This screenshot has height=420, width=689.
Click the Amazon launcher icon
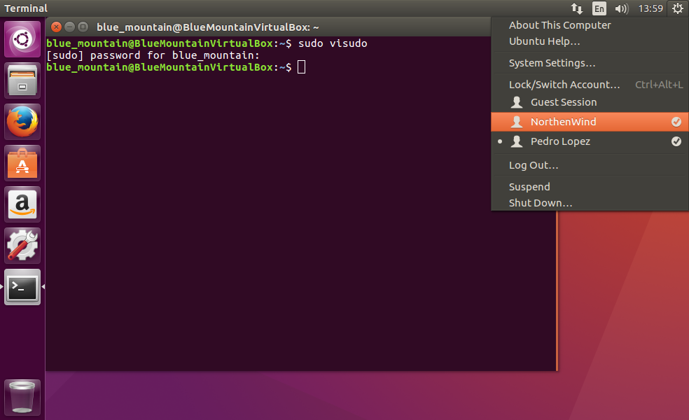click(22, 204)
